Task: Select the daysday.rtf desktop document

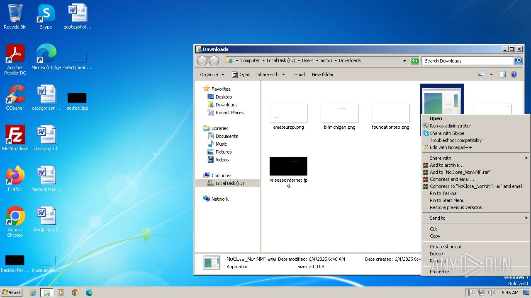Action: pyautogui.click(x=46, y=138)
